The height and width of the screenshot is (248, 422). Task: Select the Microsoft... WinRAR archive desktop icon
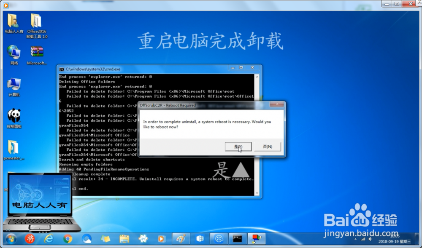pyautogui.click(x=37, y=55)
